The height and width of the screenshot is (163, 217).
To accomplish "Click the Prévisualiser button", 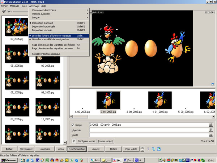I will 26,149.
